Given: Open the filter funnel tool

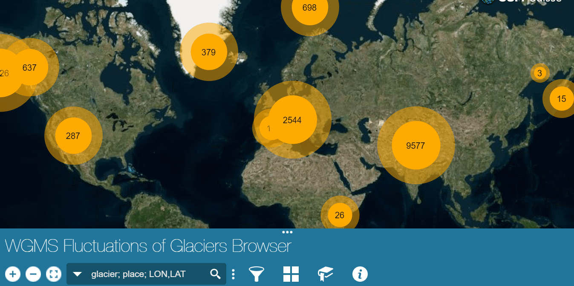Looking at the screenshot, I should (256, 274).
